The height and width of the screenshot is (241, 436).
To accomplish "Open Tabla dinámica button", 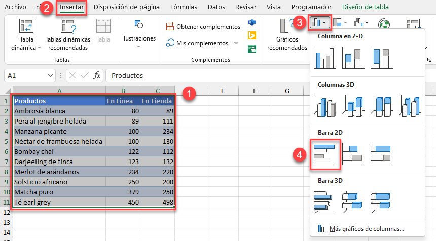I will (26, 35).
